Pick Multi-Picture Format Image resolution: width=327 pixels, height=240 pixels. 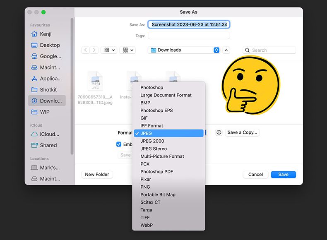168,156
